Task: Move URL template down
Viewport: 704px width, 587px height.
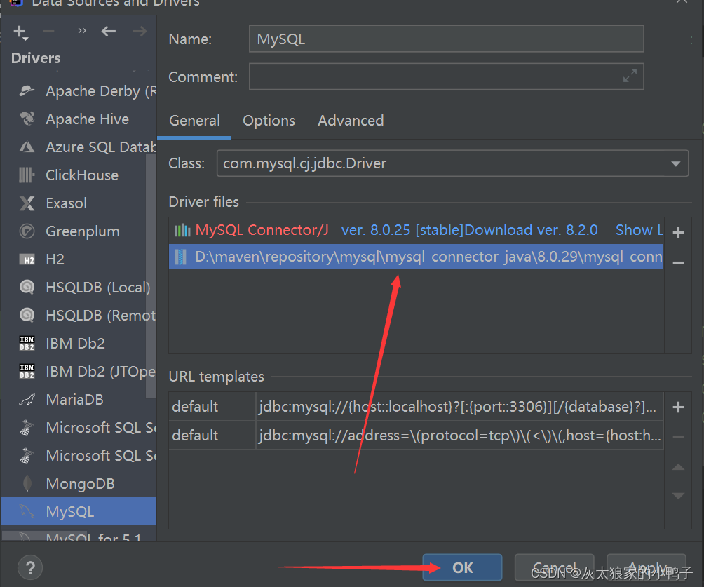Action: [x=679, y=496]
